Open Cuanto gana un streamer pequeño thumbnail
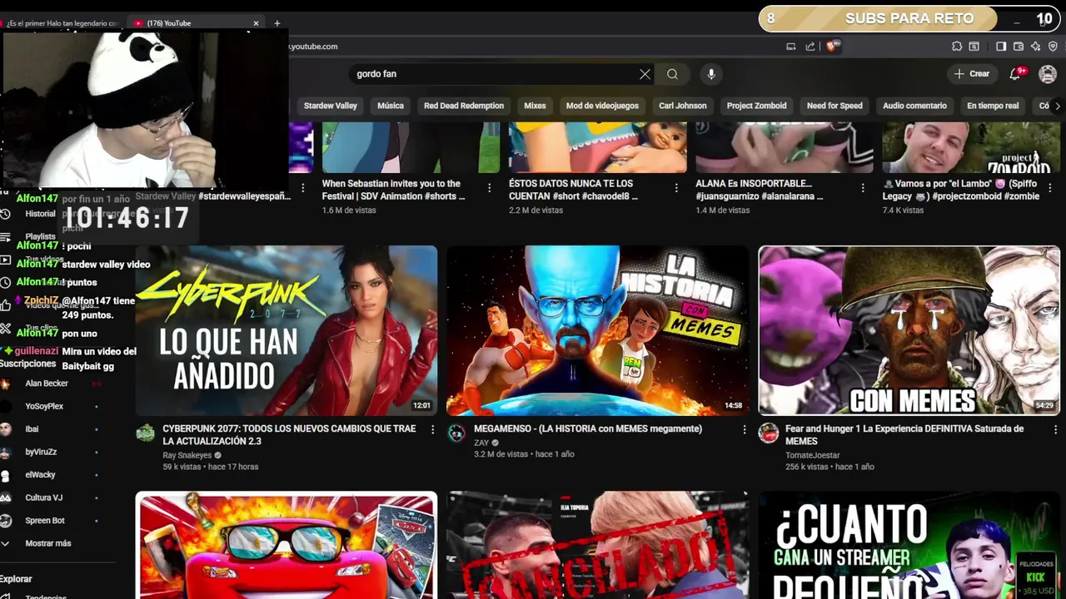This screenshot has height=599, width=1066. click(909, 545)
